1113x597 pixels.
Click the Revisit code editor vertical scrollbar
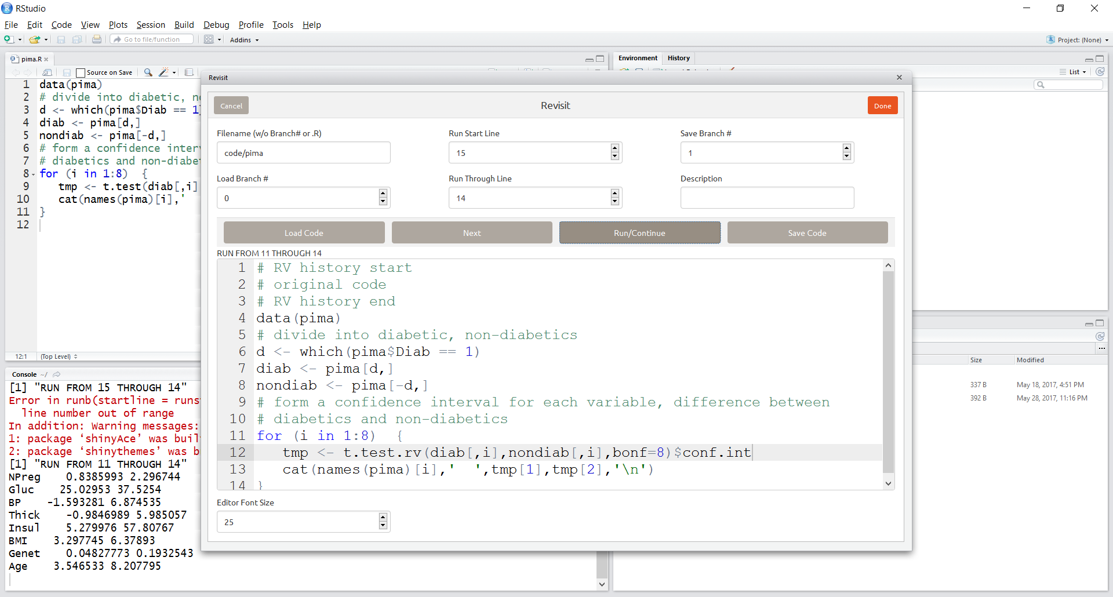(888, 371)
